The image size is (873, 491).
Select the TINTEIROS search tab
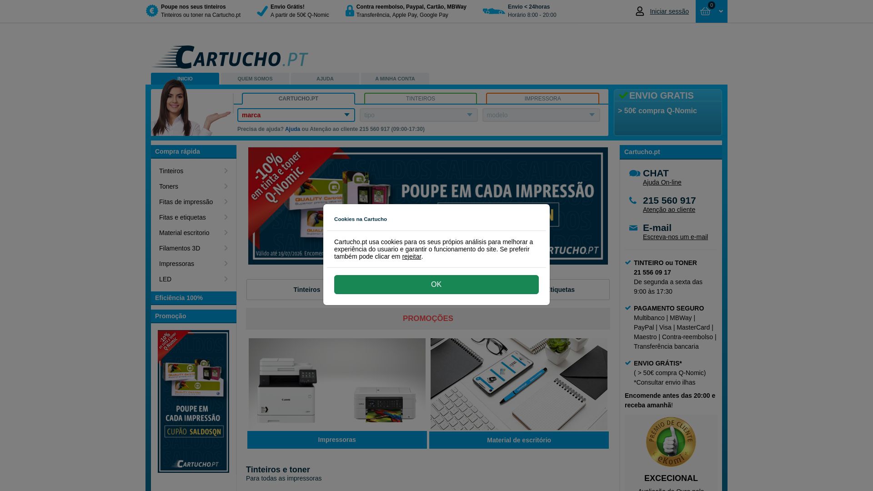pos(421,99)
